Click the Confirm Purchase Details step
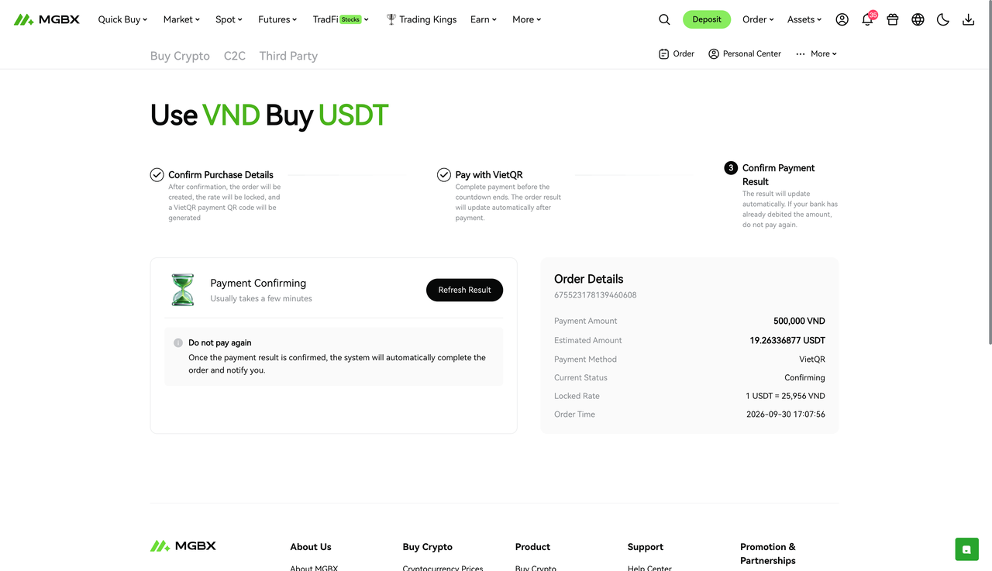The width and height of the screenshot is (992, 571). click(x=221, y=175)
